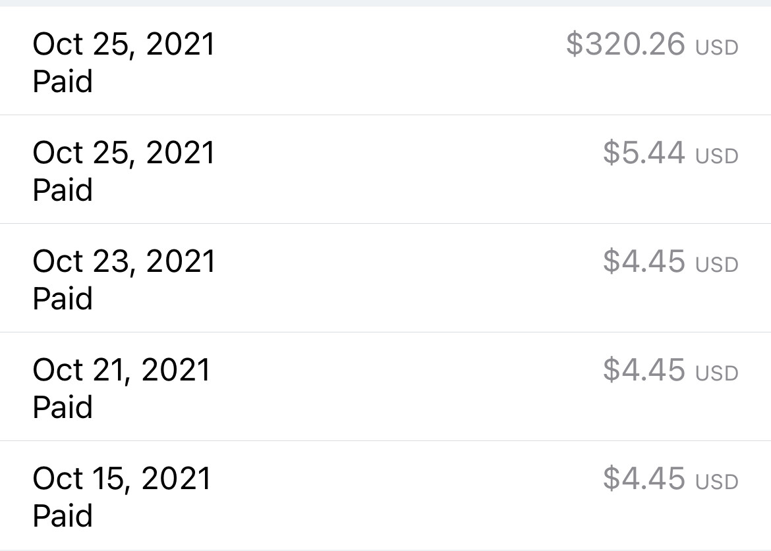Image resolution: width=771 pixels, height=551 pixels.
Task: Tap the Oct 15, 2021 date label
Action: pyautogui.click(x=121, y=479)
